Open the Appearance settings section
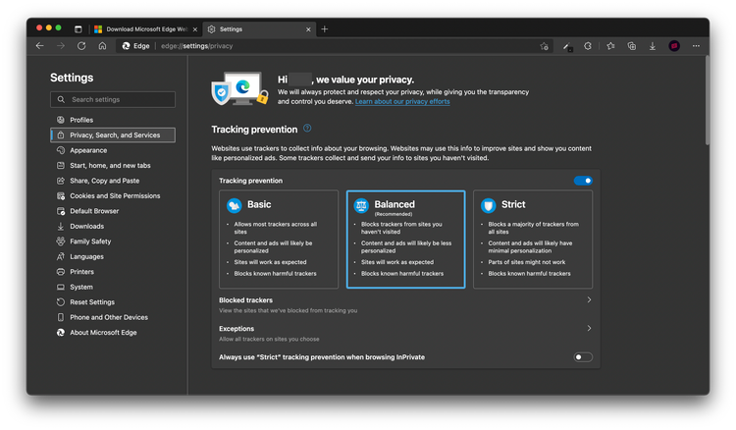This screenshot has width=736, height=430. (x=88, y=150)
